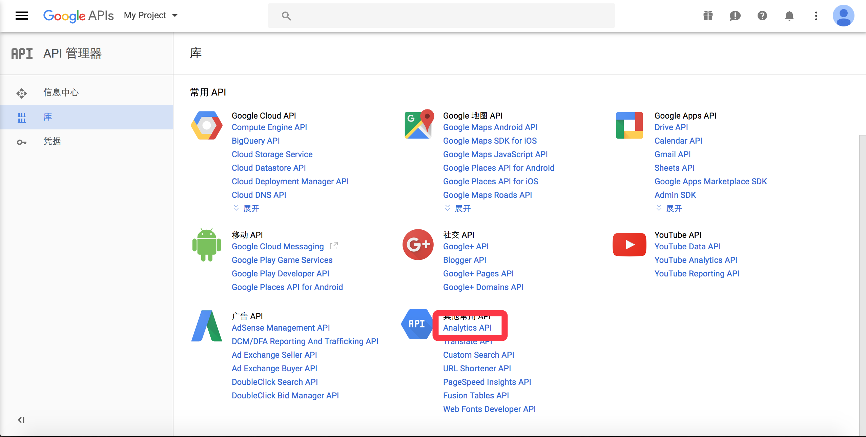Open Google Maps SDK for iOS
The width and height of the screenshot is (866, 437).
click(490, 141)
